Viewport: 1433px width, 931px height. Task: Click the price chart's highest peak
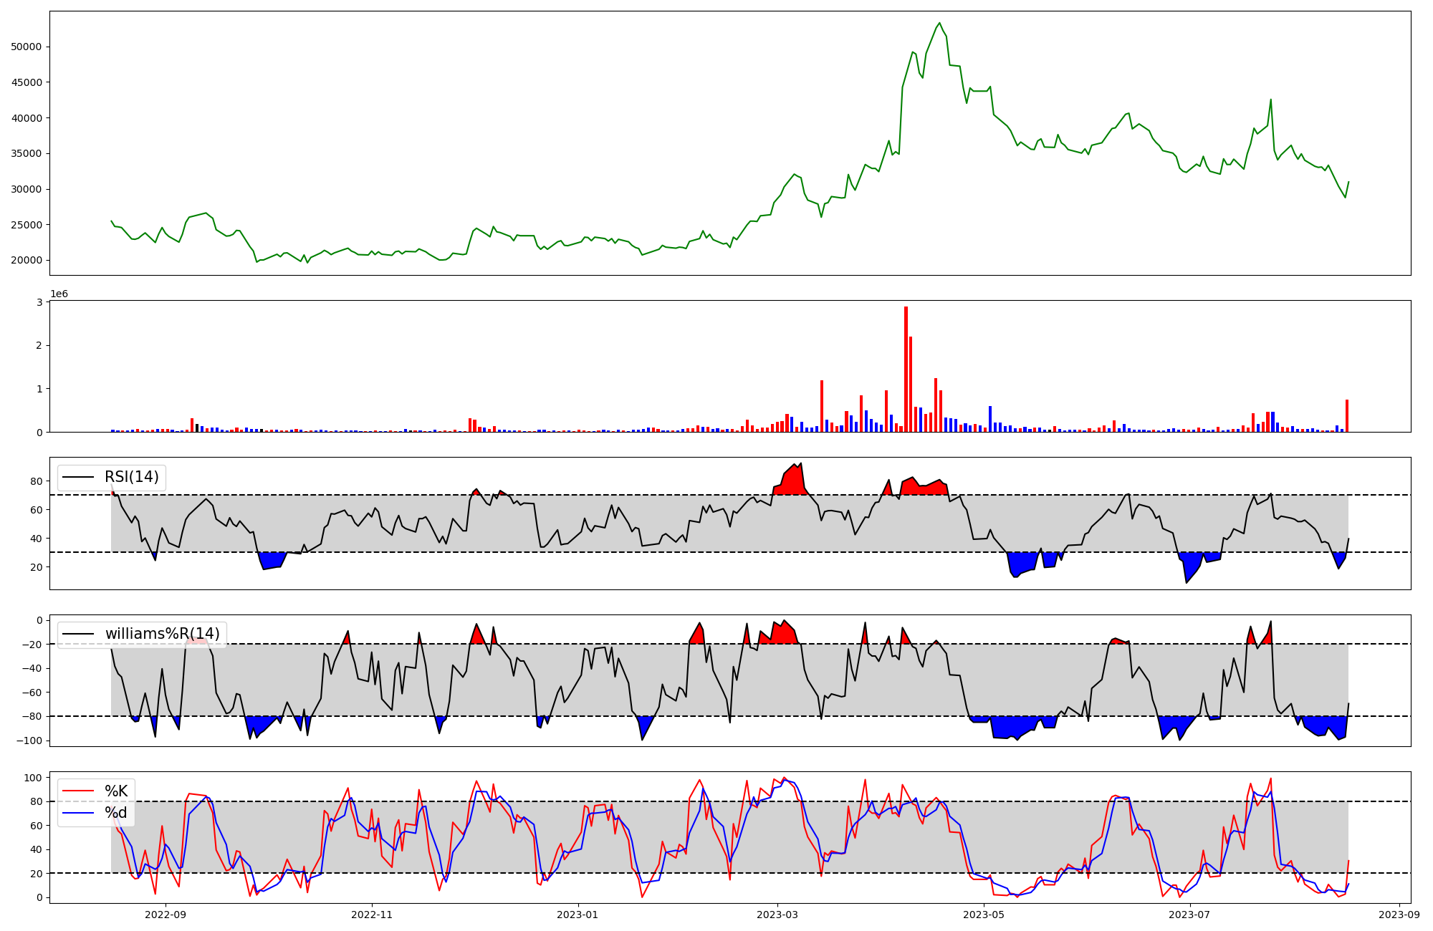940,23
